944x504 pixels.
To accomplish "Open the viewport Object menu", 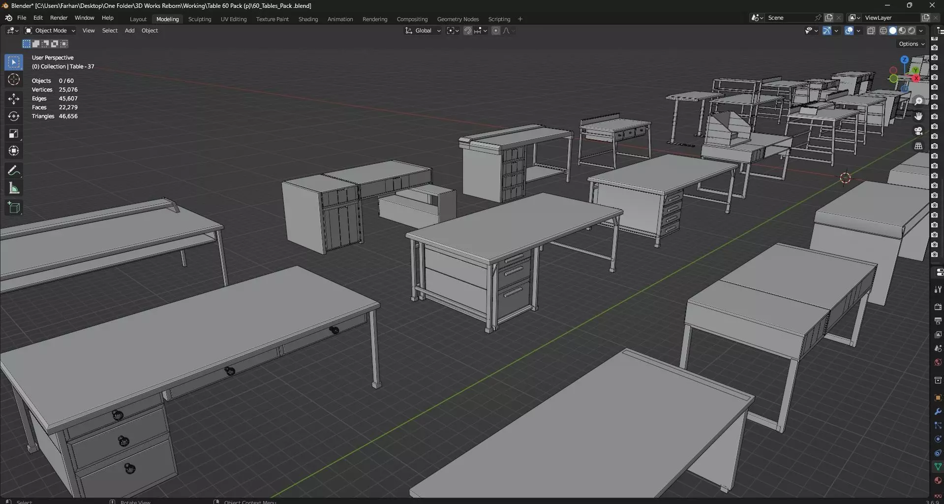I will coord(150,31).
